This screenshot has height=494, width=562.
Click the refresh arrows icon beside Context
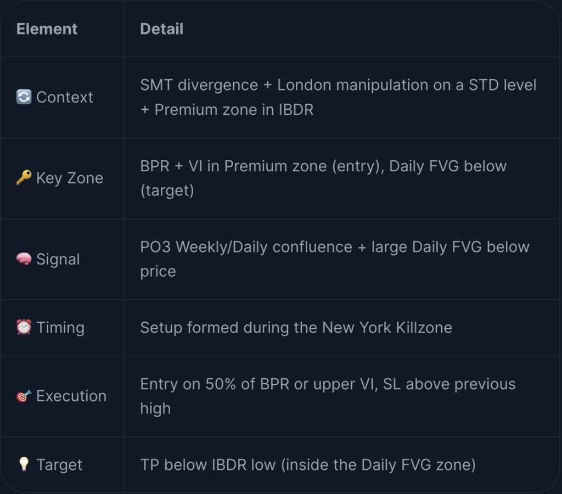coord(24,97)
